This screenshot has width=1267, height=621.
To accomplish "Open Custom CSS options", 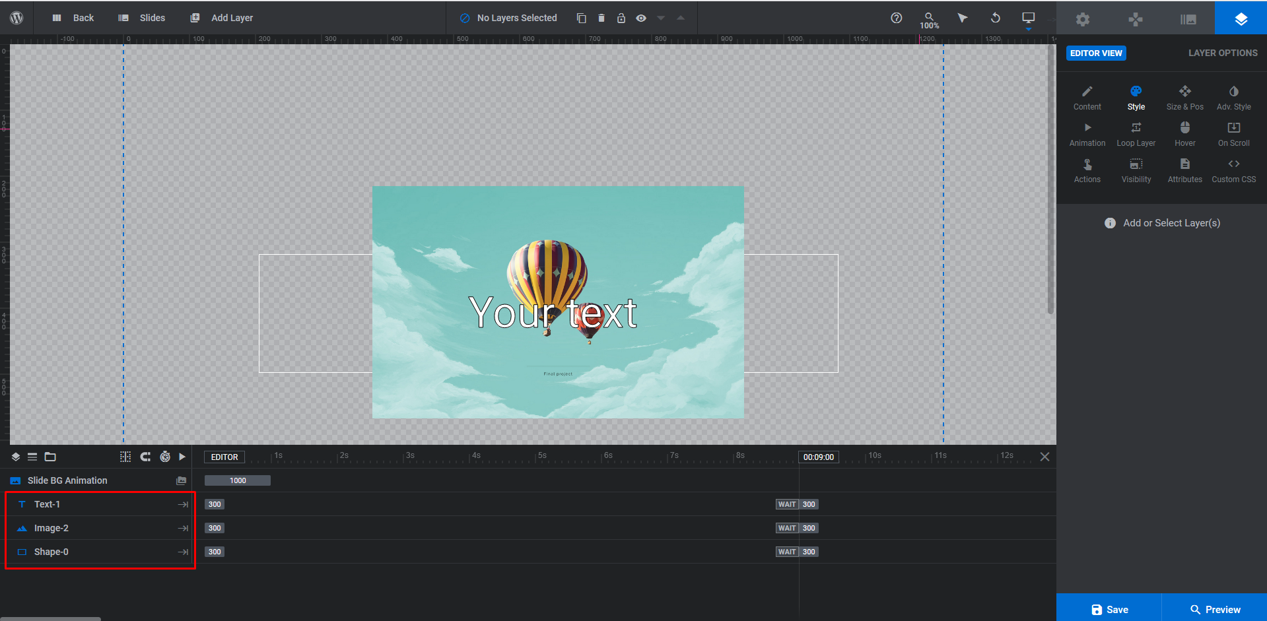I will (x=1234, y=170).
